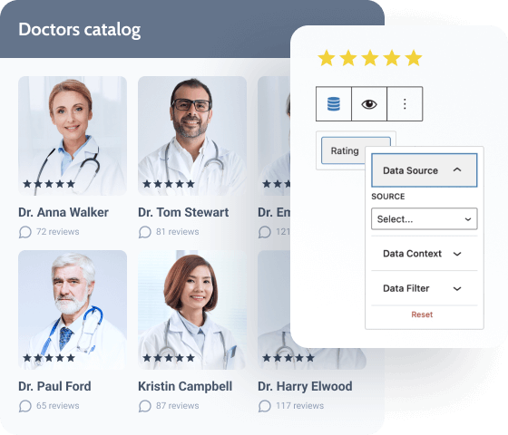Open Dr. Tom Stewart's photo

[x=192, y=136]
